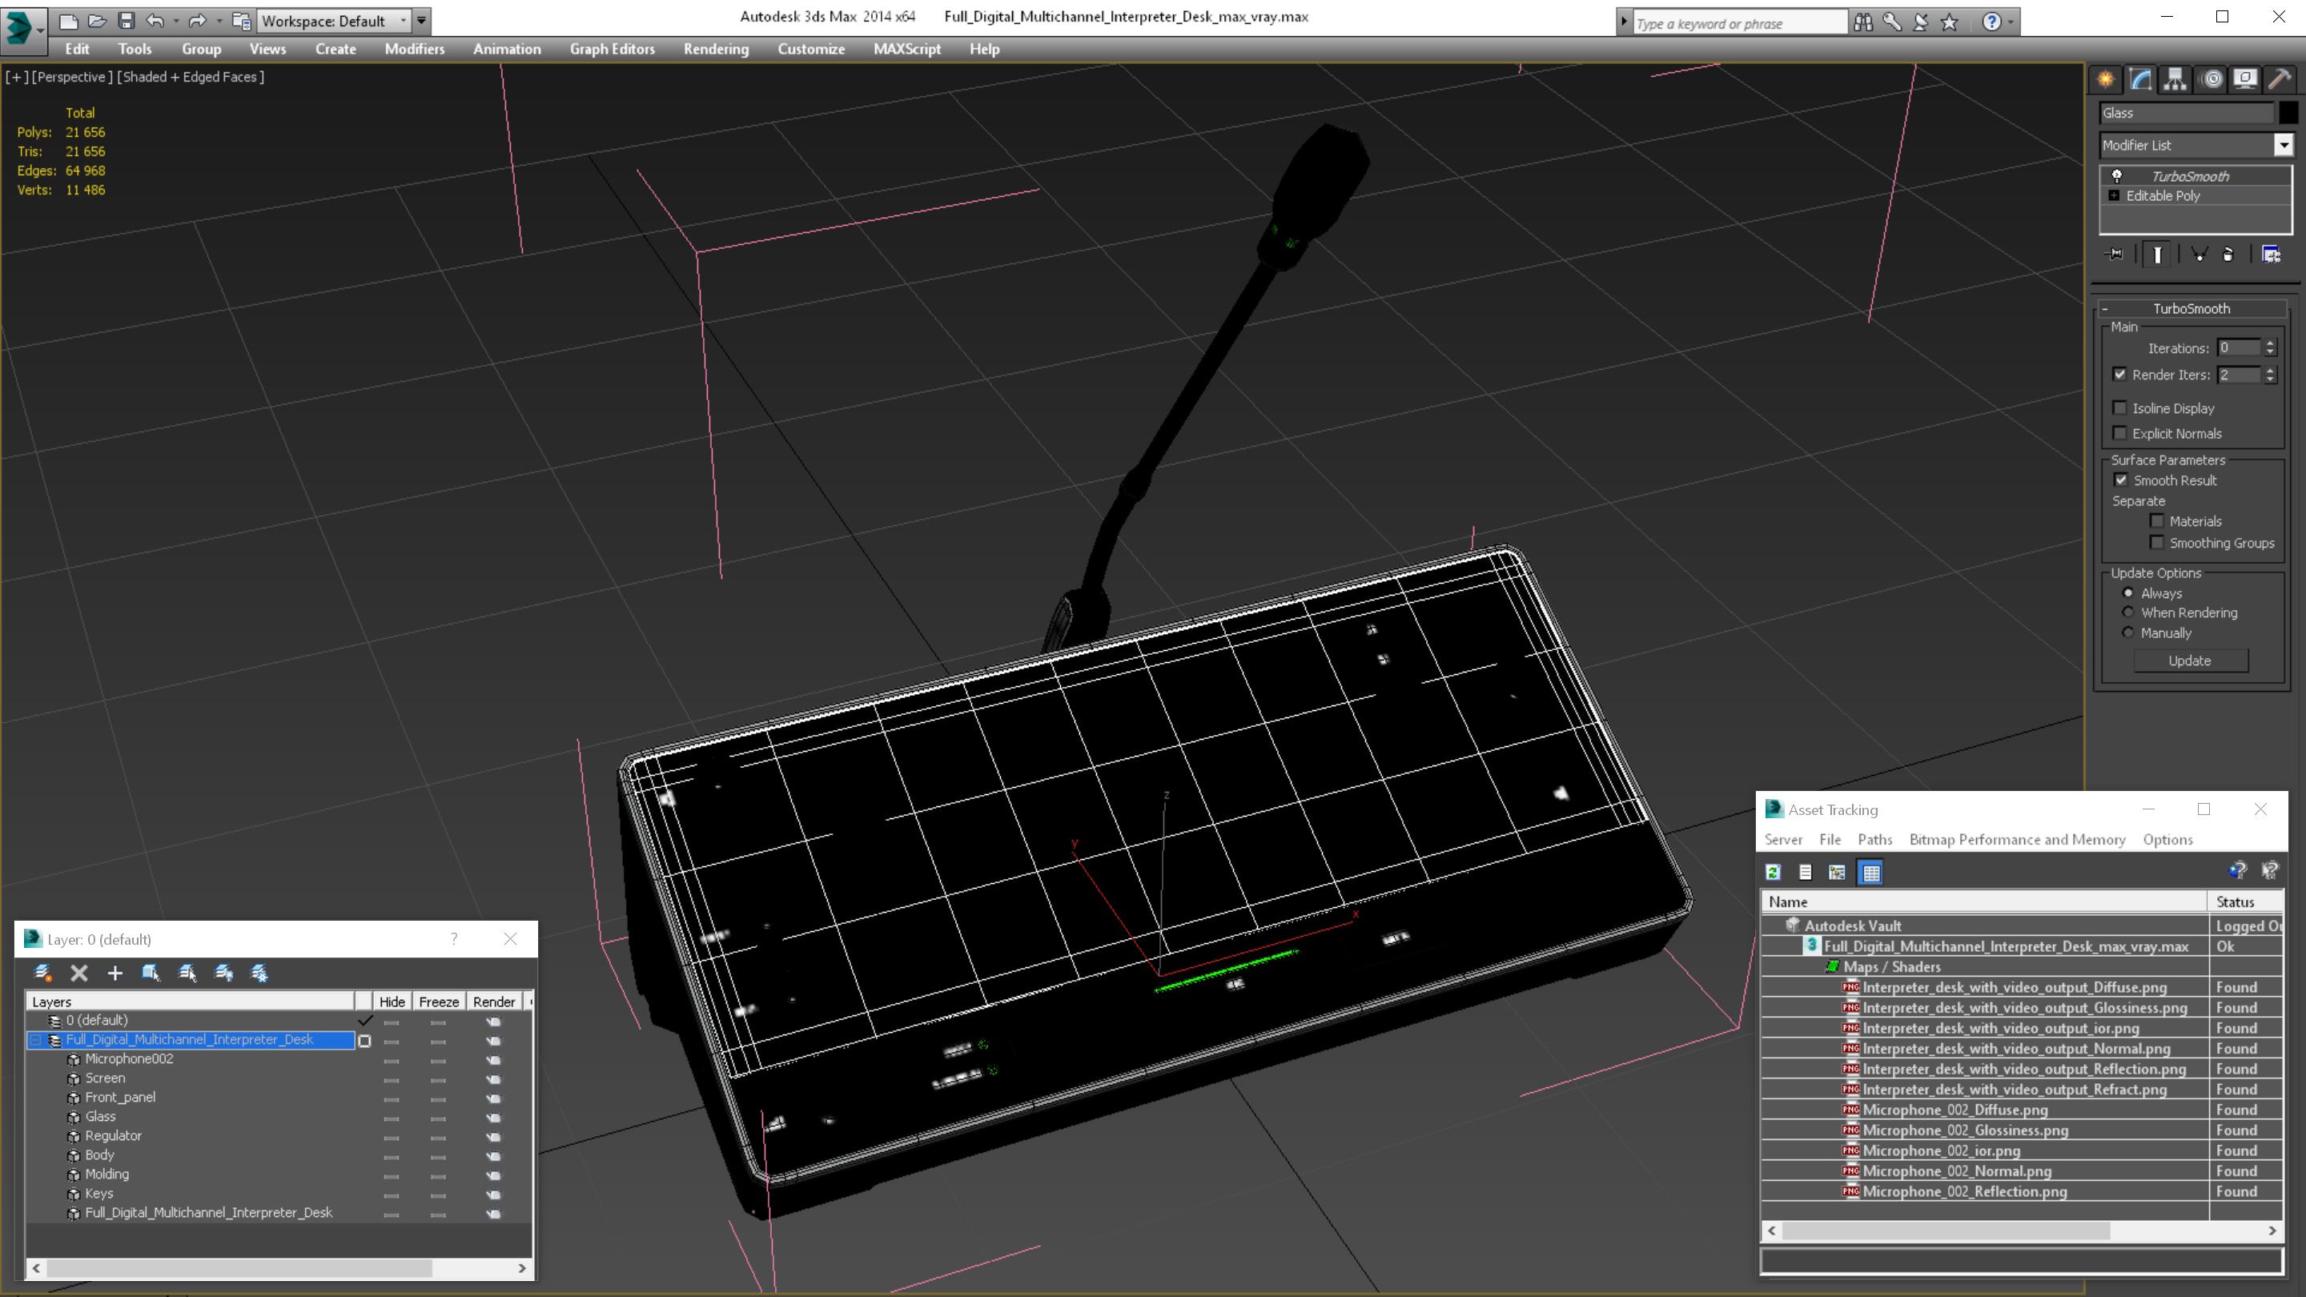The width and height of the screenshot is (2306, 1297).
Task: Select the Always update option
Action: pyautogui.click(x=2128, y=592)
